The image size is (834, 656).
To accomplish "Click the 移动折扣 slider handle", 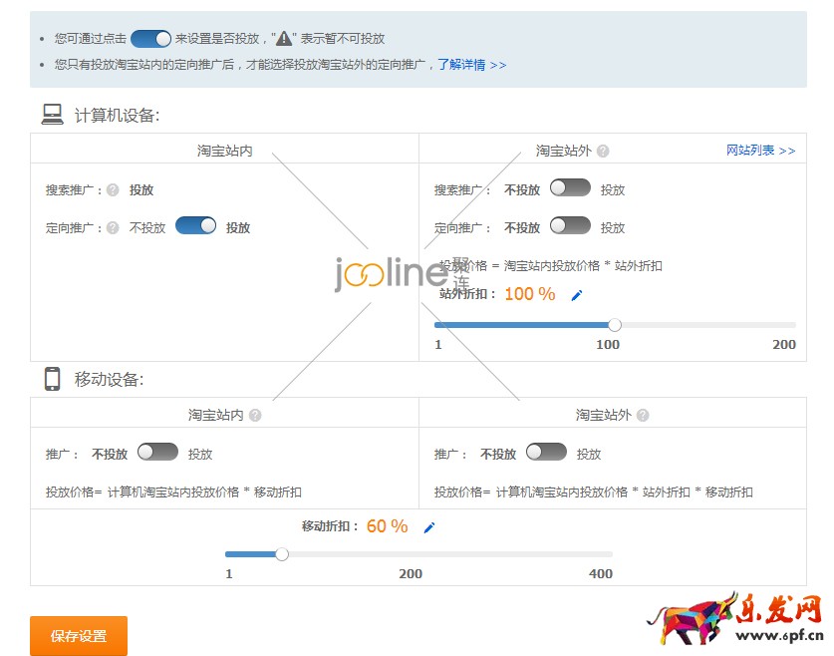I will [x=282, y=554].
